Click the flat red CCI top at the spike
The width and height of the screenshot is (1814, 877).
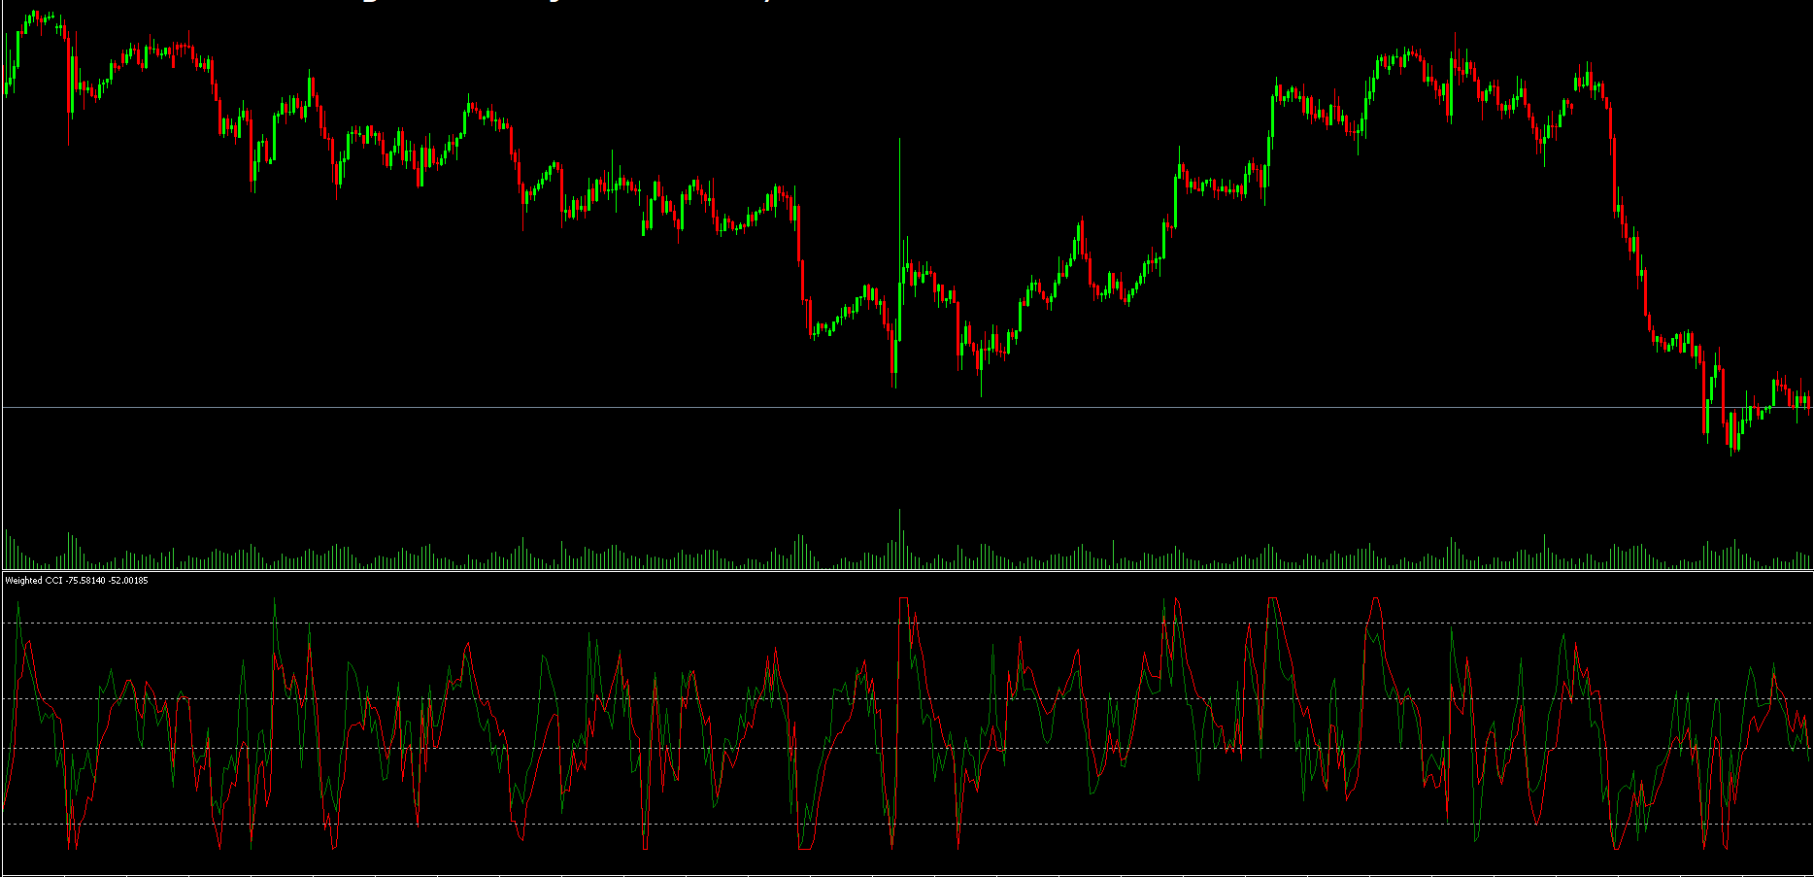pyautogui.click(x=903, y=599)
